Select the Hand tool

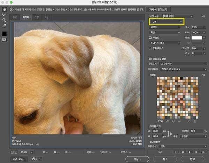point(5,9)
